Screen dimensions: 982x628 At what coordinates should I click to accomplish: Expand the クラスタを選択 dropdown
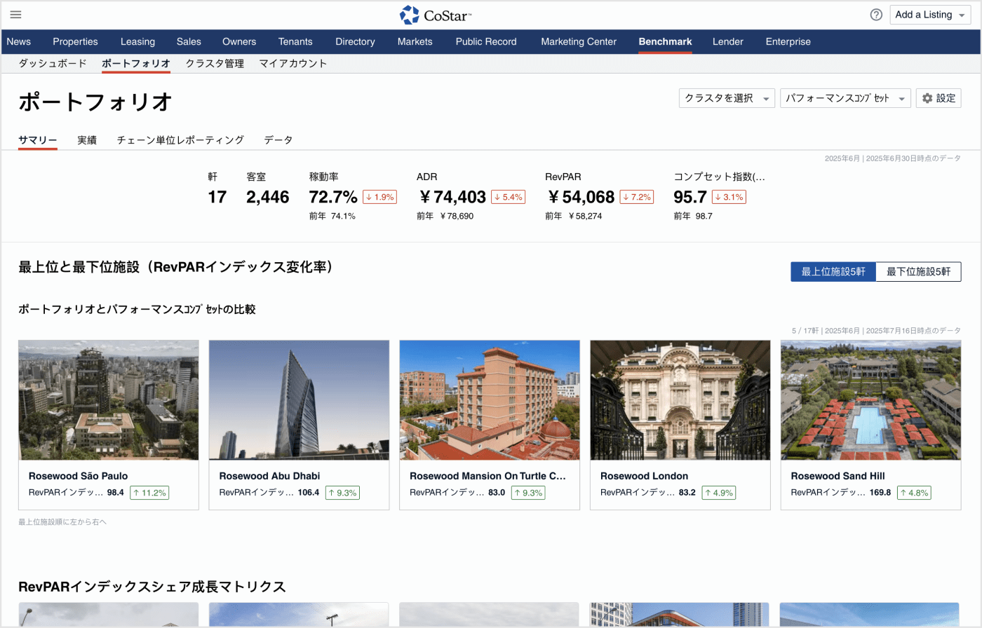coord(727,98)
